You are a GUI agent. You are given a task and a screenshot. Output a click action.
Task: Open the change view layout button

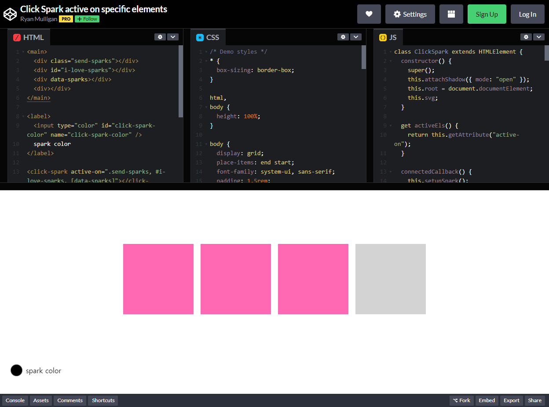(451, 14)
